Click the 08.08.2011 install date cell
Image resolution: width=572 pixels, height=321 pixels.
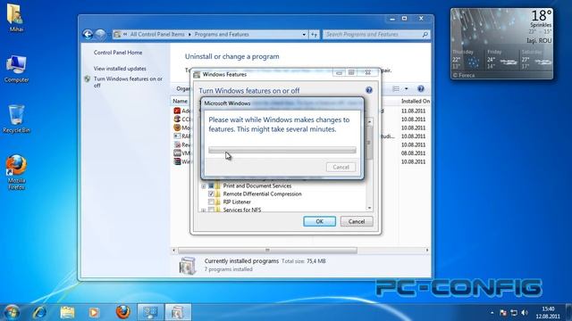point(413,153)
